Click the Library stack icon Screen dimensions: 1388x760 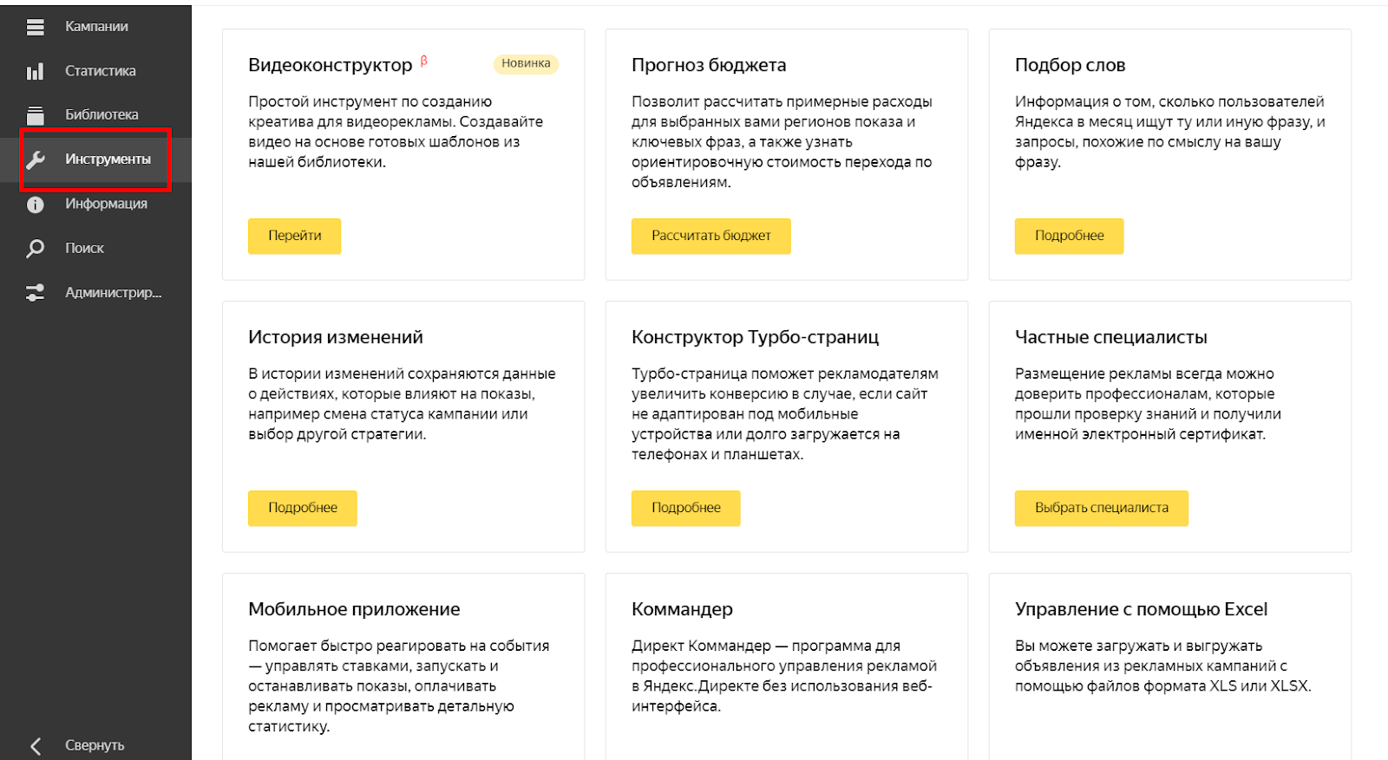point(36,115)
